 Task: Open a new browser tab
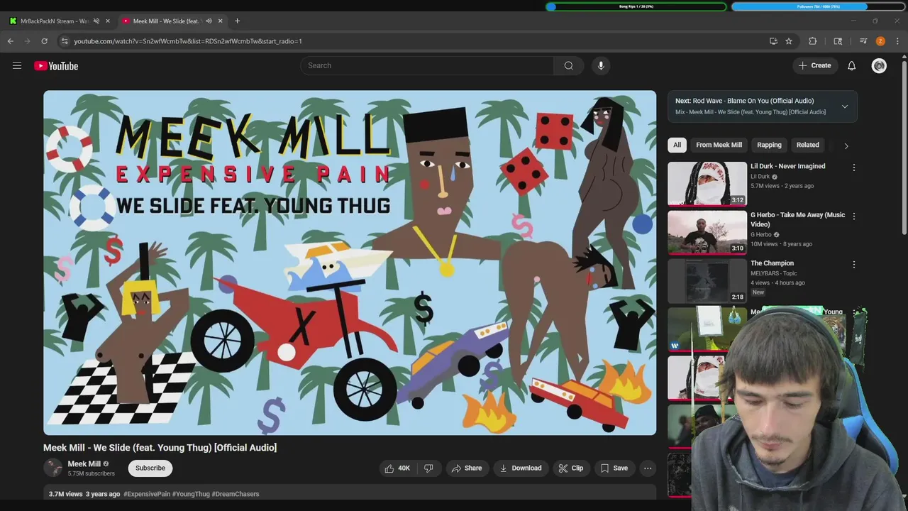click(237, 21)
